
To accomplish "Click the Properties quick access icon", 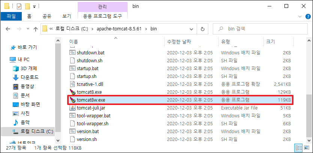I will pyautogui.click(x=19, y=6).
